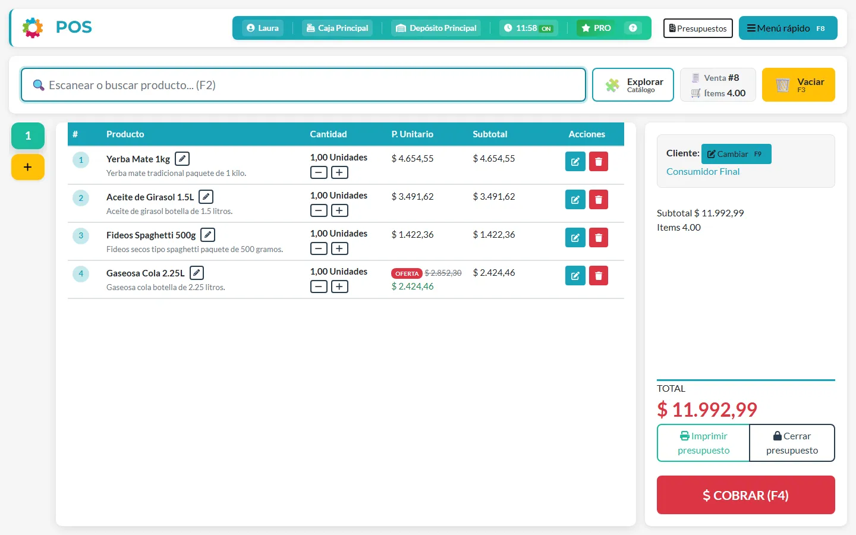Click the COBRAR (F4) button
This screenshot has width=856, height=535.
tap(746, 495)
